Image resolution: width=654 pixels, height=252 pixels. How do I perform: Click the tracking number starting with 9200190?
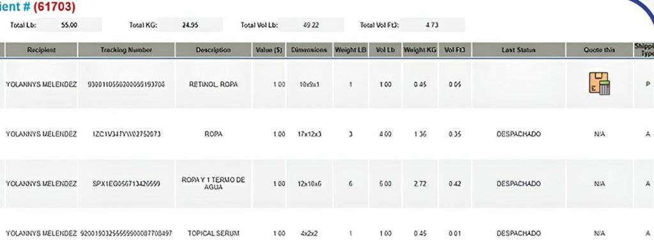[126, 233]
